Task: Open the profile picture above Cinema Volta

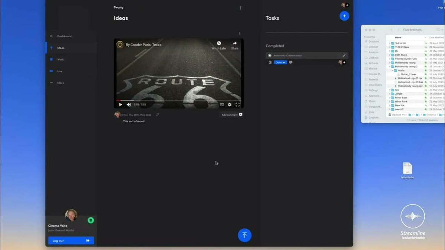Action: point(71,215)
